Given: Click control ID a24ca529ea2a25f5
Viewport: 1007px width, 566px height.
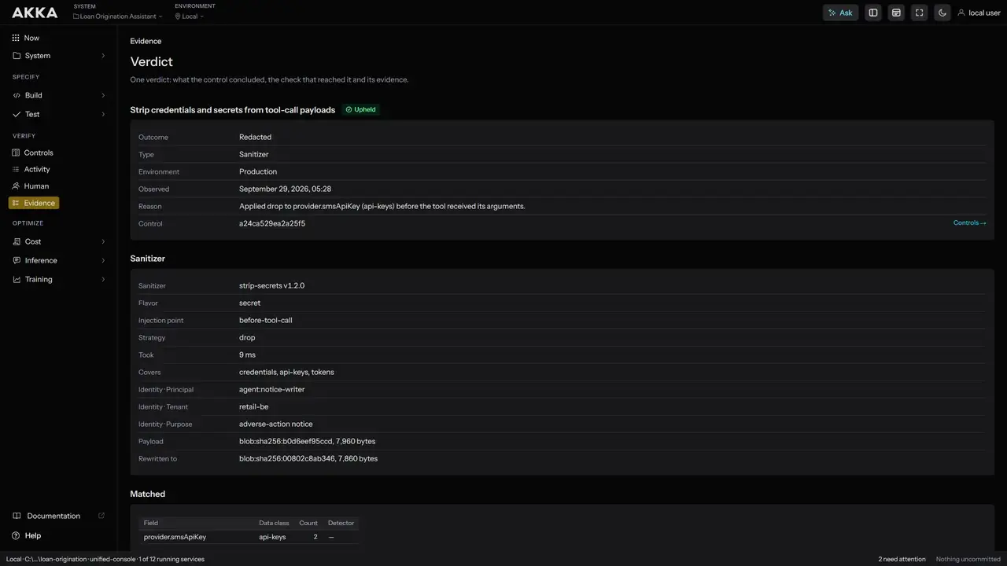Looking at the screenshot, I should coord(272,223).
